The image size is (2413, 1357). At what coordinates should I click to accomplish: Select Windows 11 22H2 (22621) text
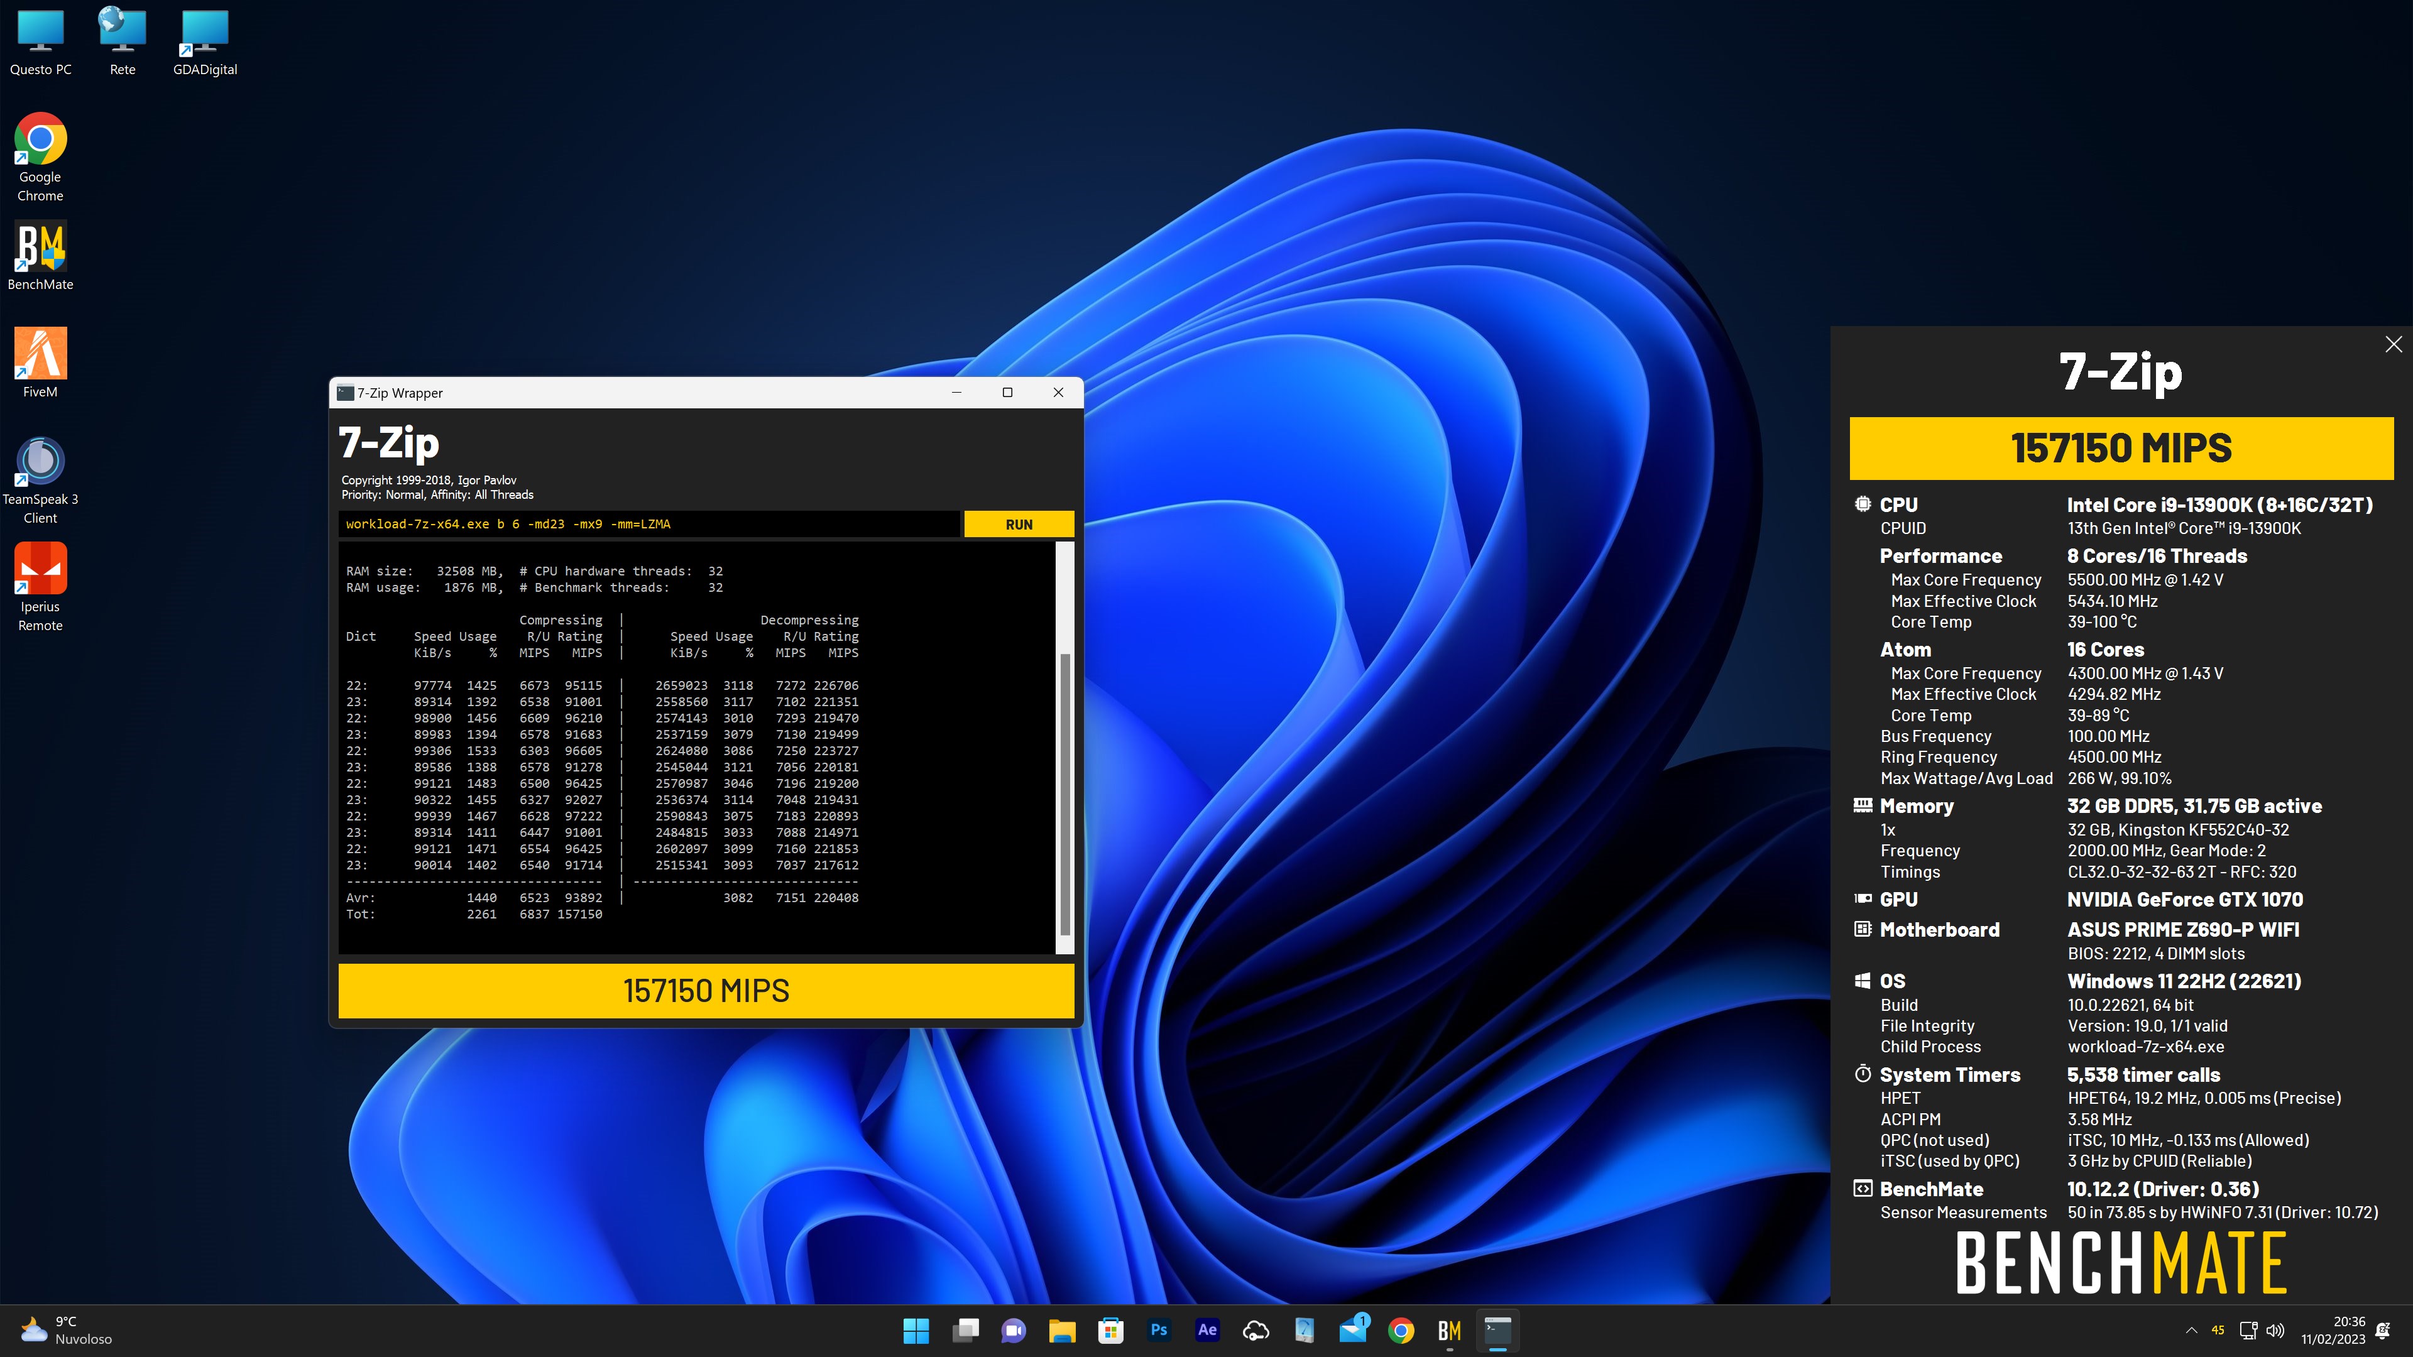(2184, 981)
